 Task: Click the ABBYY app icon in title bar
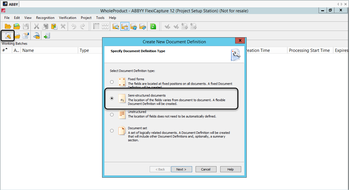click(x=3, y=11)
